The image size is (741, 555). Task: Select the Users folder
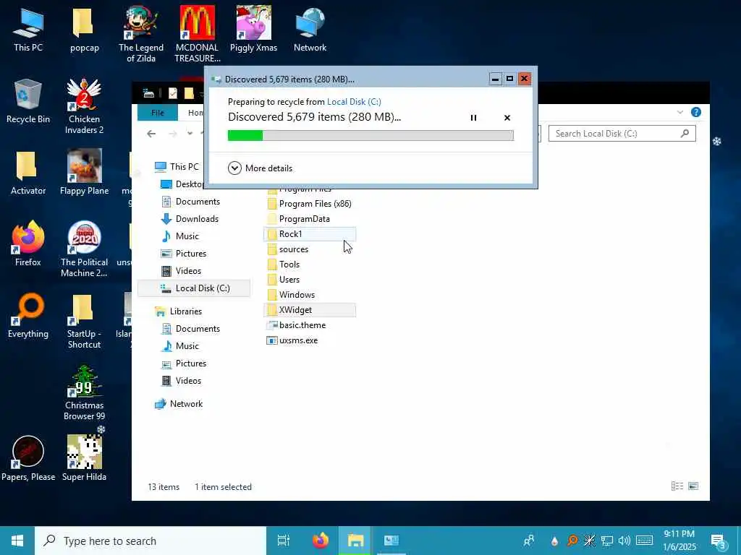284,280
